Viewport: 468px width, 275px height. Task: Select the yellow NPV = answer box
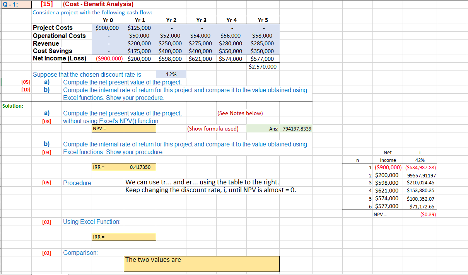(x=124, y=128)
